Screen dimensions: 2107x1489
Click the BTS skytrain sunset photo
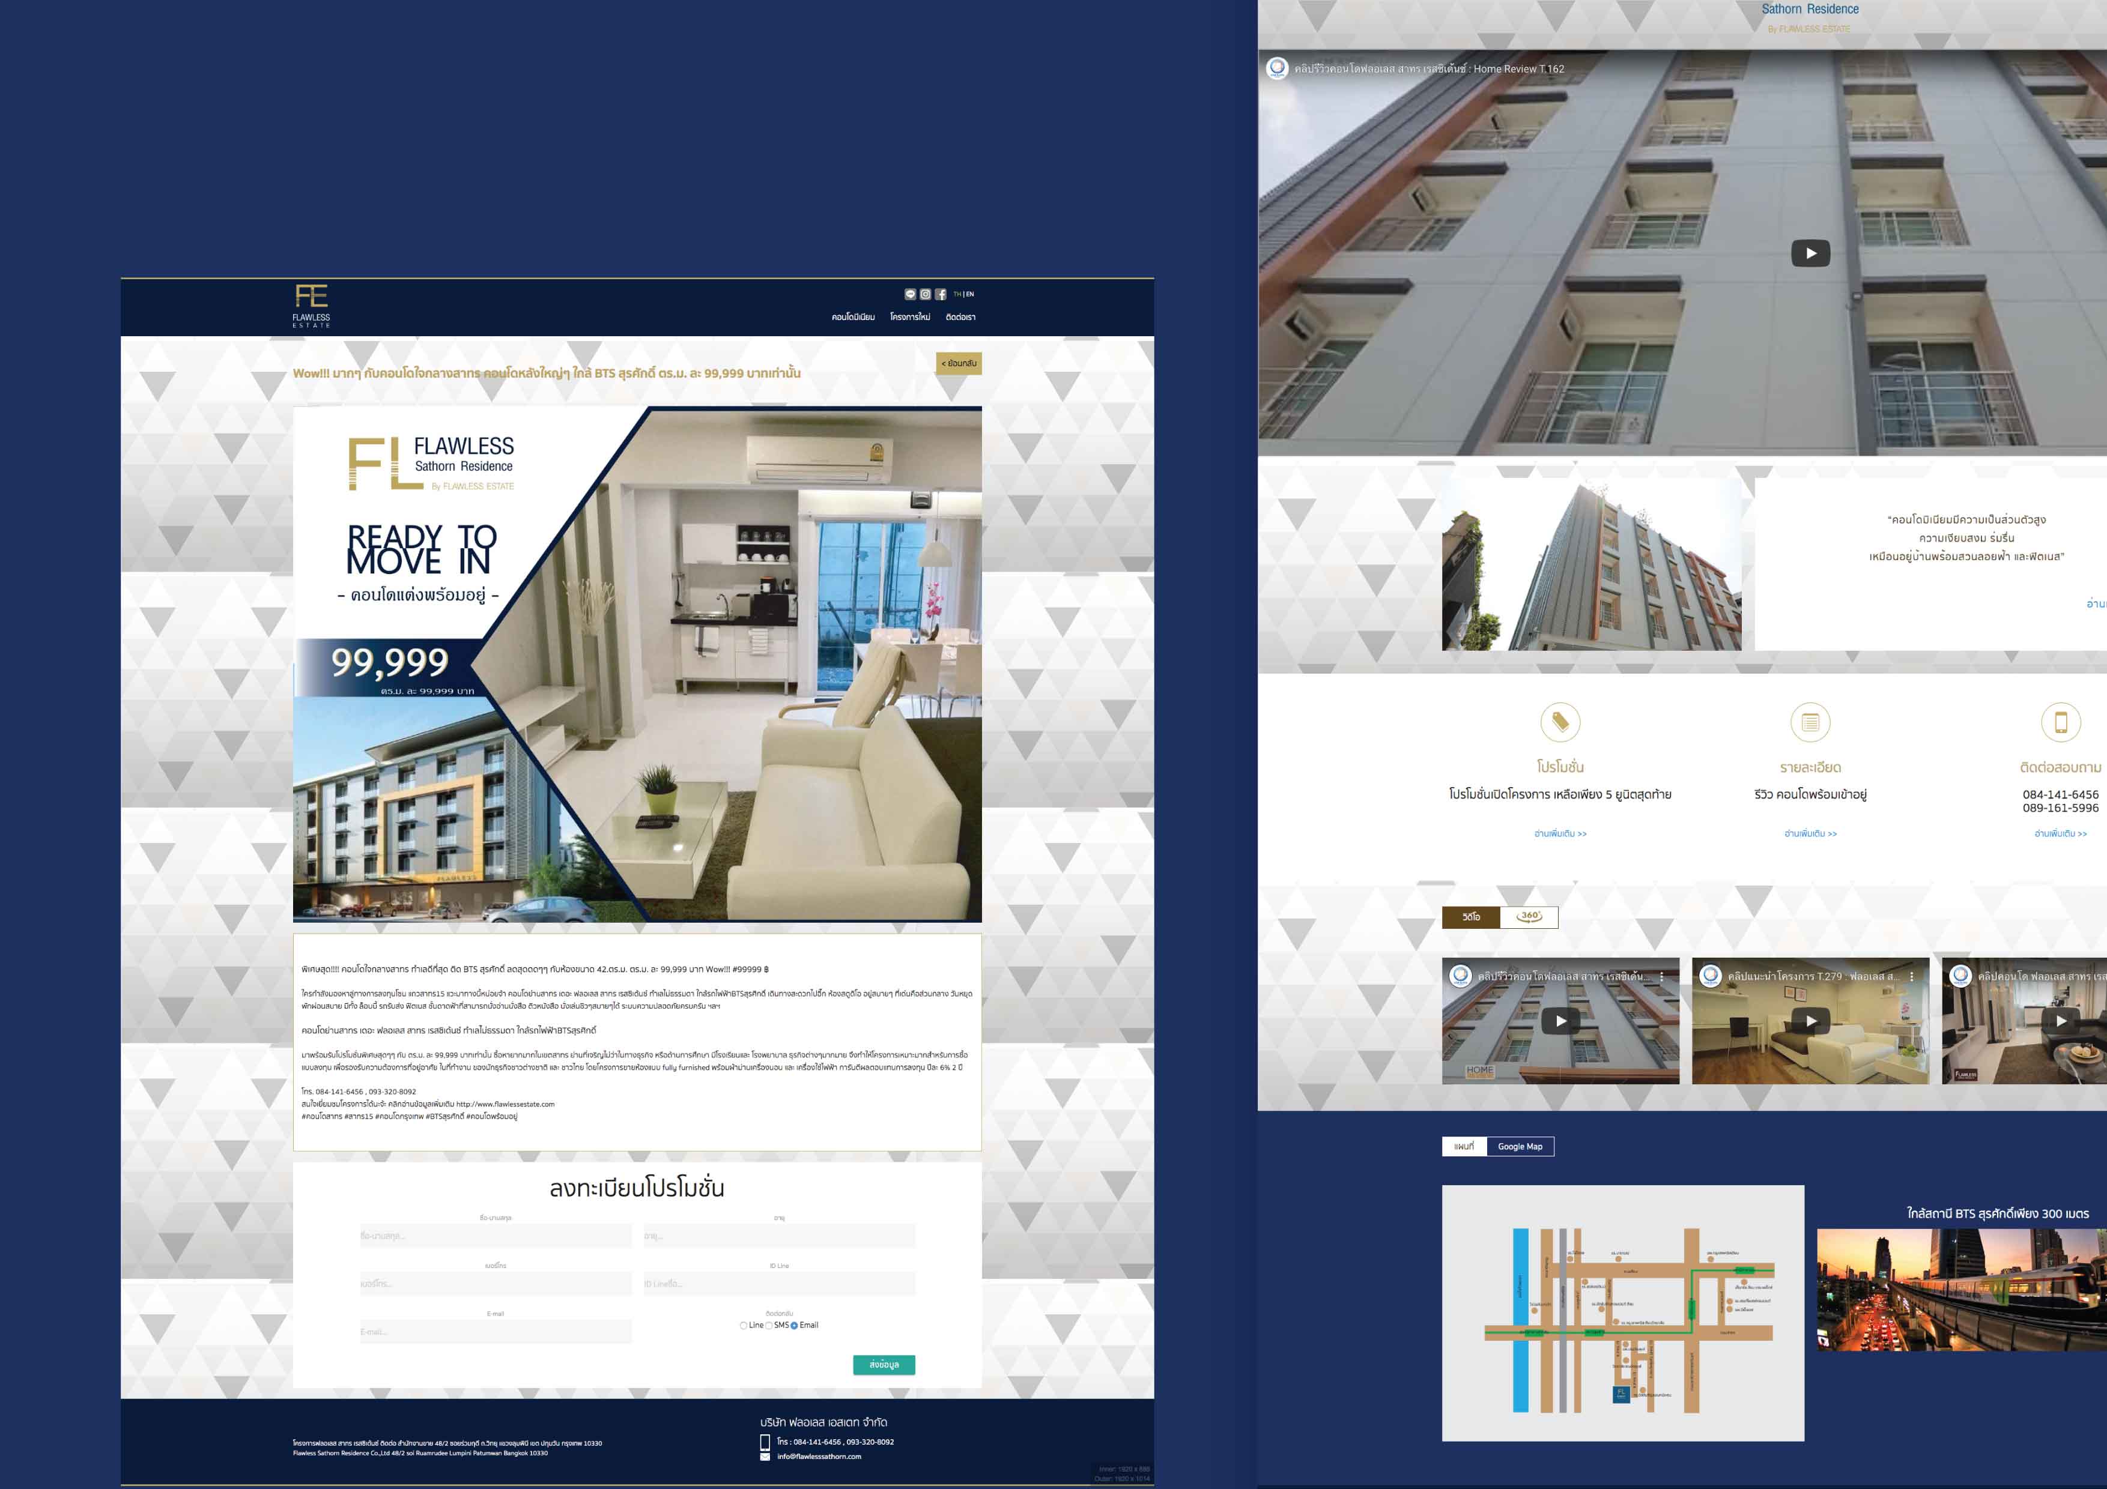[1962, 1290]
